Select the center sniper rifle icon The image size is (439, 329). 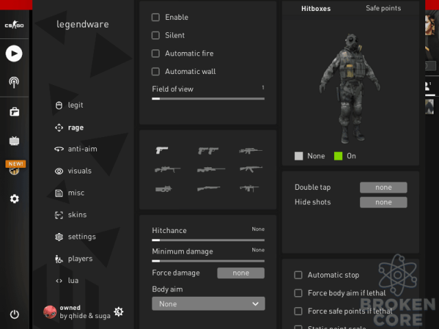click(211, 169)
